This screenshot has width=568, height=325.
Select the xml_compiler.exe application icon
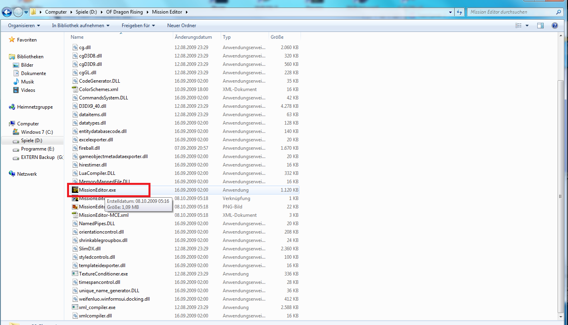75,307
